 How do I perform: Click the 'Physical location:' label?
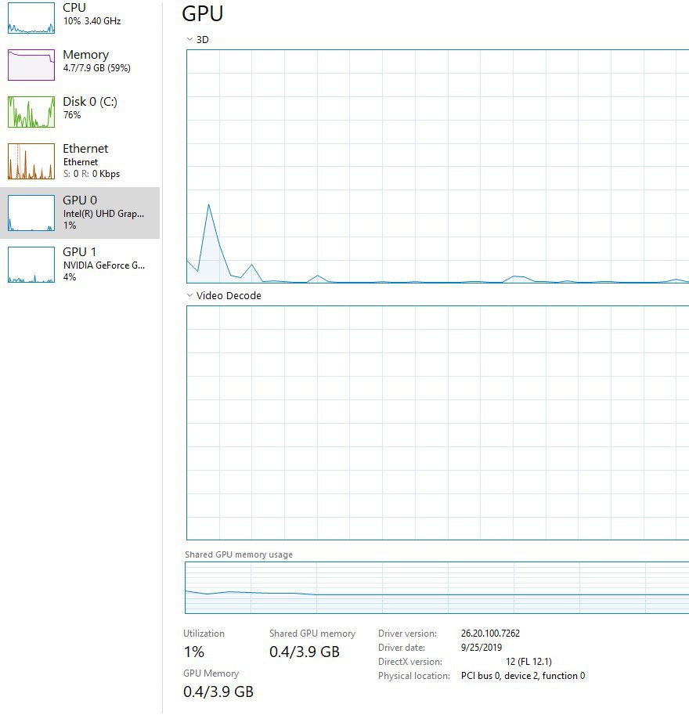coord(414,676)
